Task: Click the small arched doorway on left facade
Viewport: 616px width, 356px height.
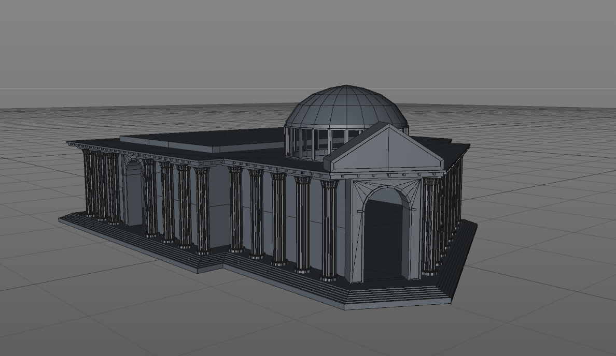Action: pyautogui.click(x=134, y=194)
